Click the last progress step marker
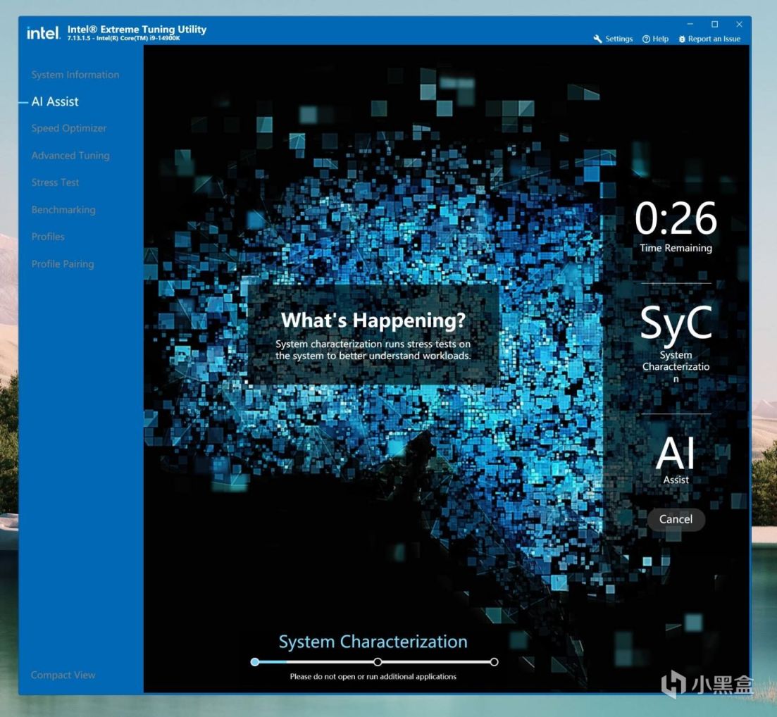Viewport: 777px width, 717px height. click(494, 662)
